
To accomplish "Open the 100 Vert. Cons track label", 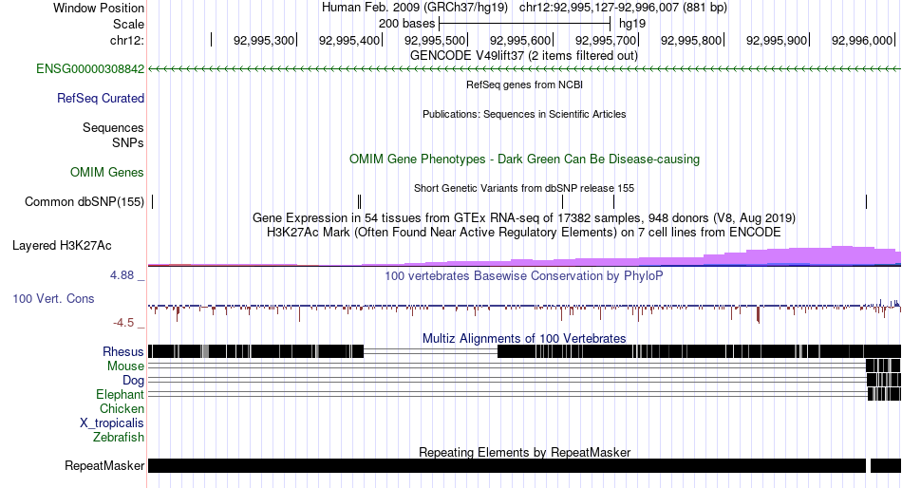I will point(53,299).
